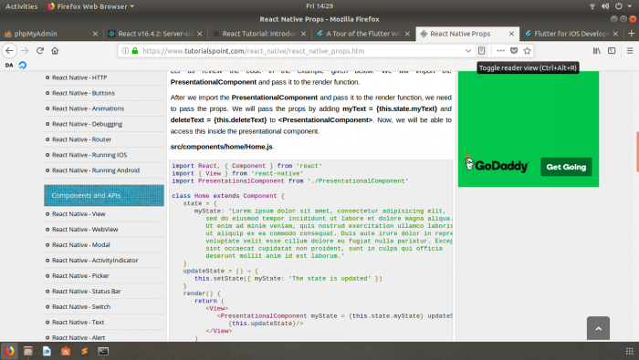639x360 pixels.
Task: Open the React Native - Router link
Action: [x=81, y=139]
